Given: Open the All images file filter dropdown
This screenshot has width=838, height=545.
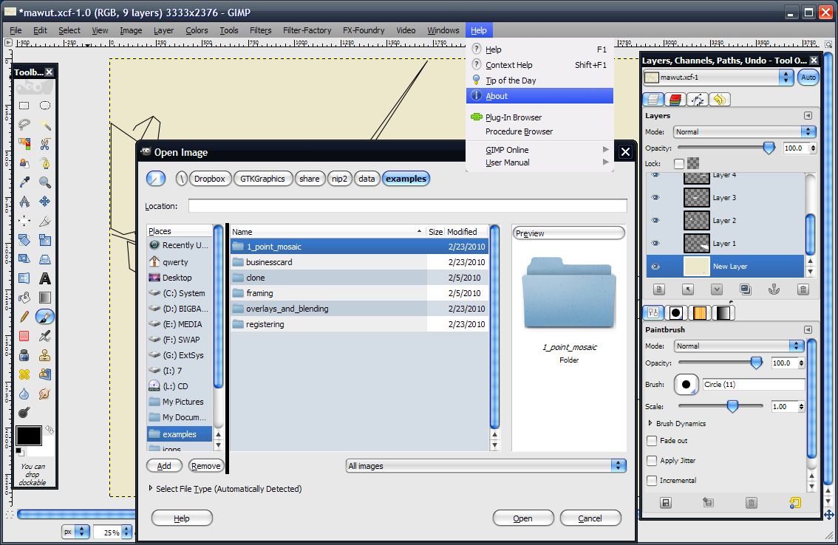Looking at the screenshot, I should point(486,466).
